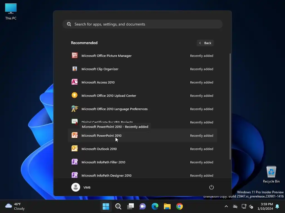Click the Digital Certificate for VBA icon
285x213 pixels.
(75, 122)
